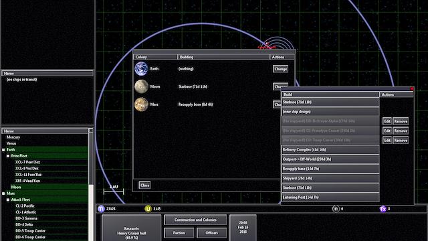This screenshot has width=428, height=241.
Task: Click the date and time panel
Action: (243, 228)
